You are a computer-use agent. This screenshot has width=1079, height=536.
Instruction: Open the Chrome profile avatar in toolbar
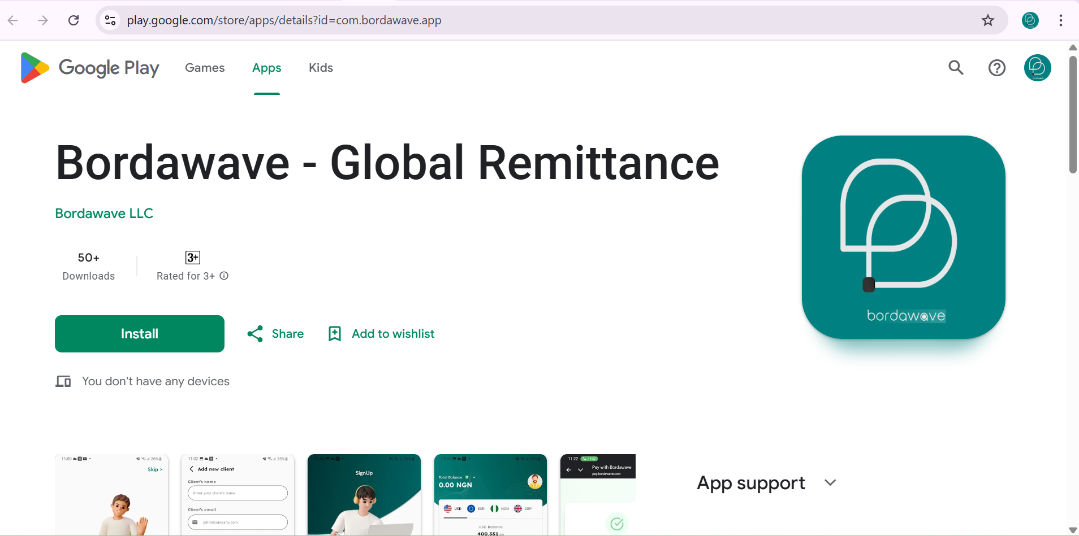pyautogui.click(x=1030, y=20)
